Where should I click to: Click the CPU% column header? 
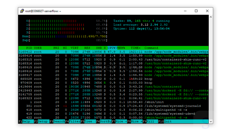click(112, 48)
